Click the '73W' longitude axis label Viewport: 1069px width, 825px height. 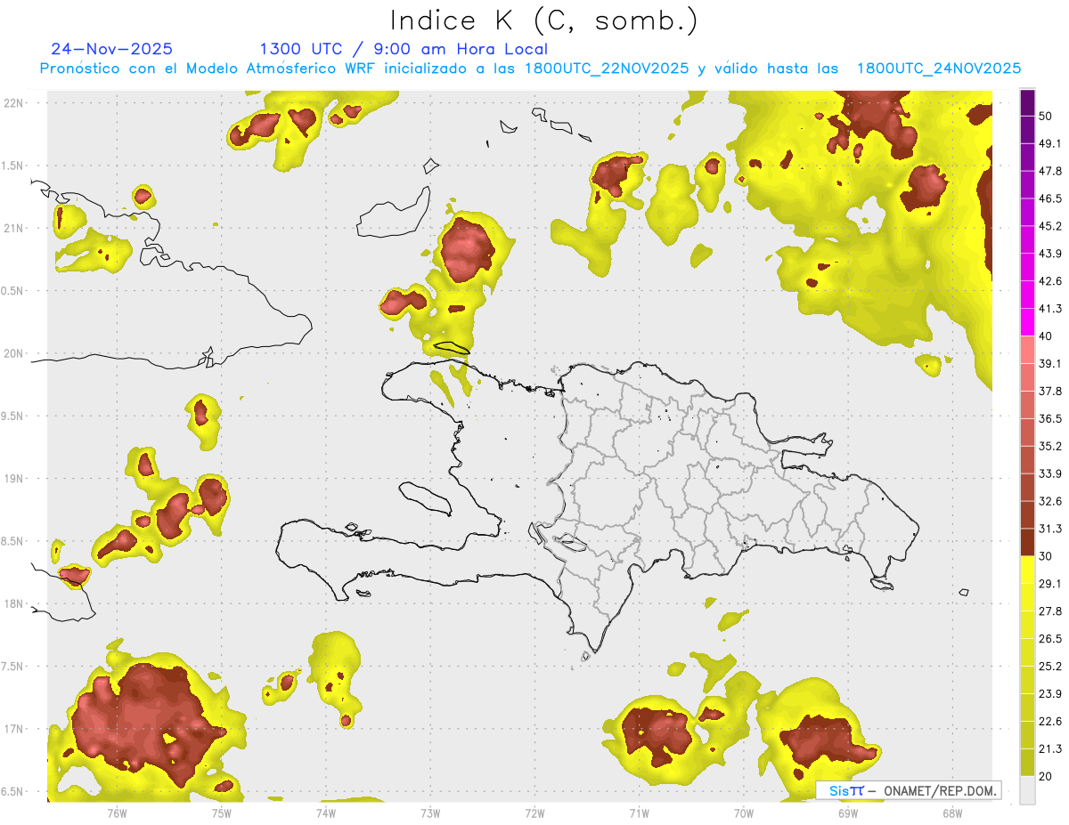pos(430,813)
